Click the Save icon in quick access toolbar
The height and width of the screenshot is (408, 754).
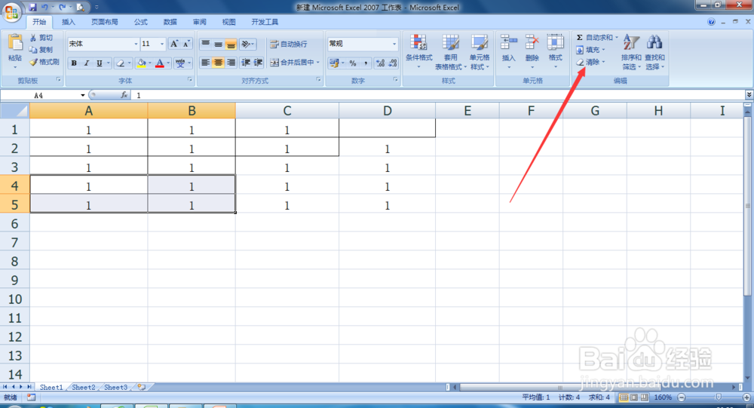(x=32, y=8)
